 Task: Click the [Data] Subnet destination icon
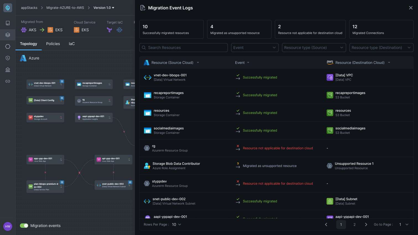click(330, 201)
